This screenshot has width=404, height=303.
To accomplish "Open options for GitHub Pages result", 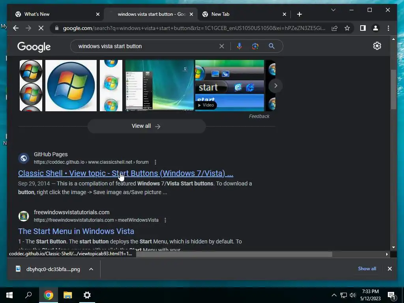I will pos(155,162).
